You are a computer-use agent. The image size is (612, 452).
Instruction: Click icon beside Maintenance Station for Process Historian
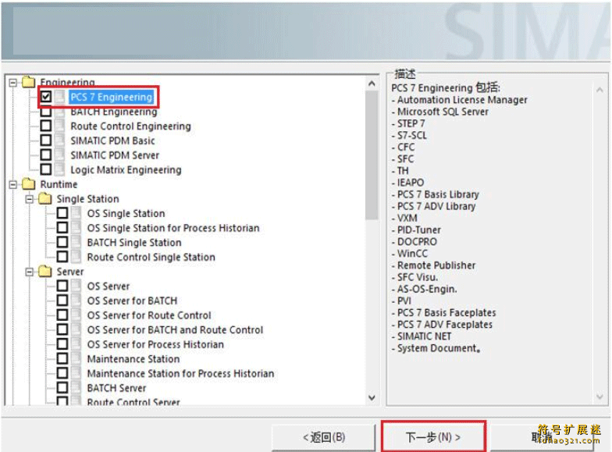coord(76,373)
